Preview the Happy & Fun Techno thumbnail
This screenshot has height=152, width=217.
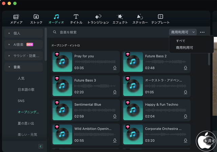pos(133,111)
